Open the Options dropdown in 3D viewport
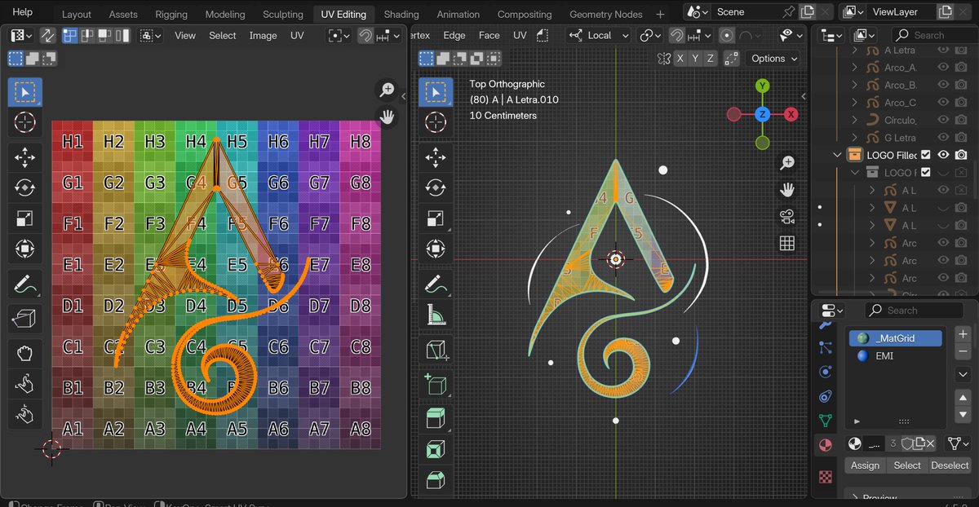 coord(773,59)
